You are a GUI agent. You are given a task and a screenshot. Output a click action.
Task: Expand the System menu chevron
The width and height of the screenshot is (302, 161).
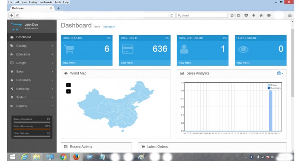pos(52,97)
